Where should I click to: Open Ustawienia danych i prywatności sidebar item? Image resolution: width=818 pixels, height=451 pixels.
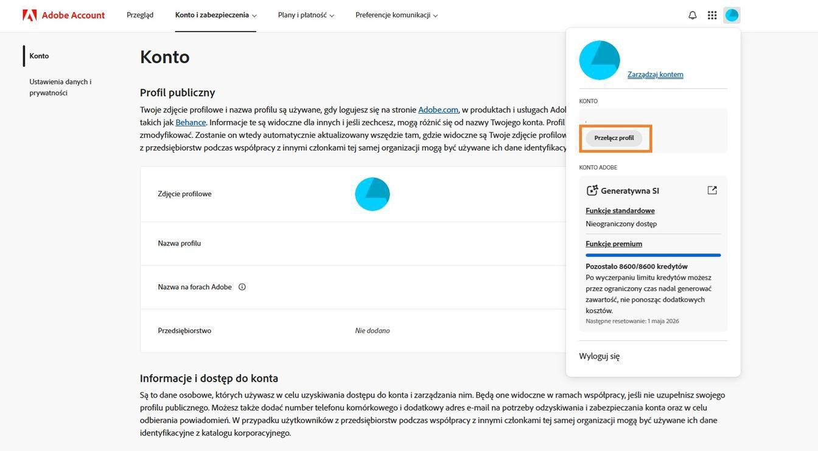(x=60, y=87)
